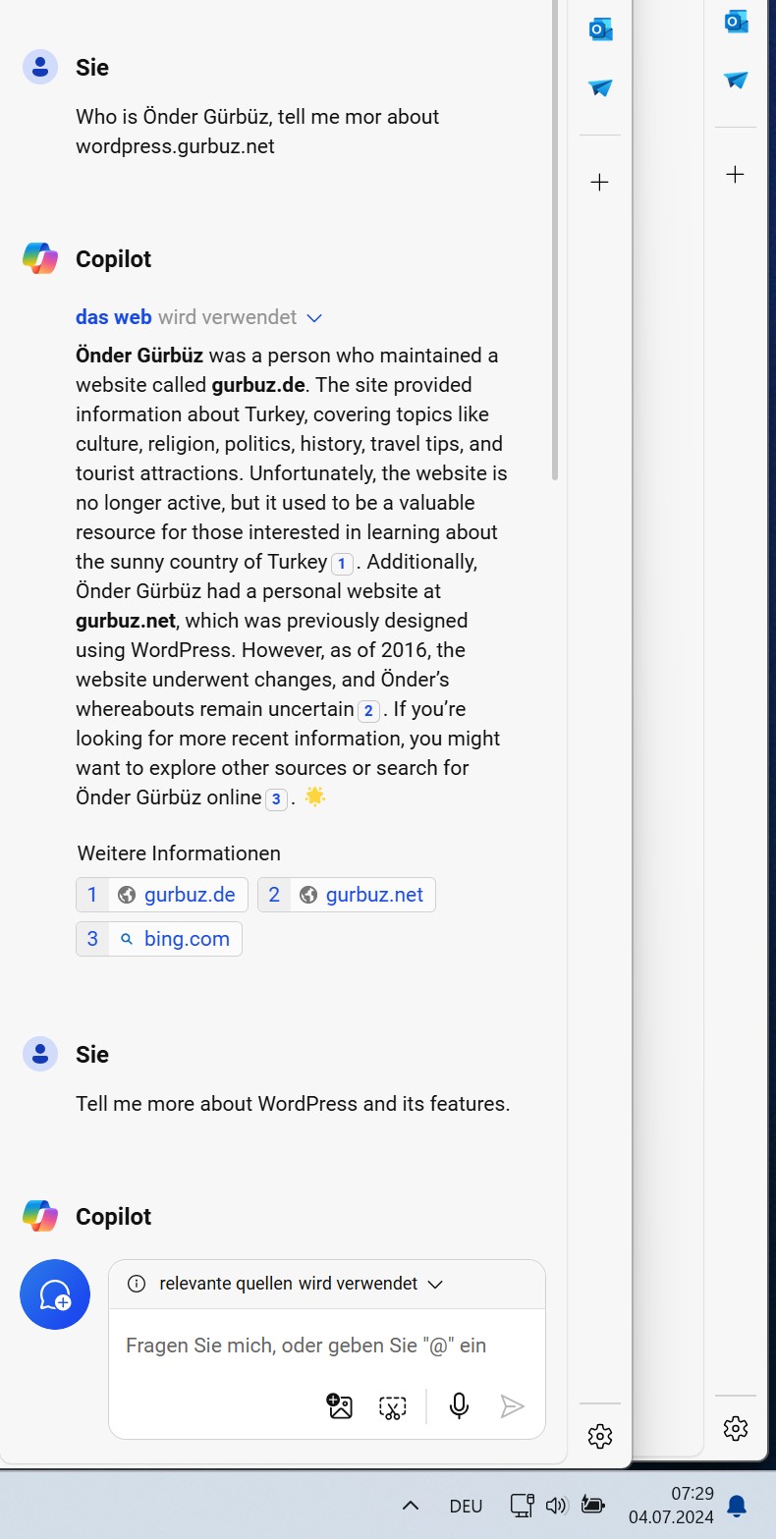The height and width of the screenshot is (1539, 776).
Task: Activate the microphone voice input
Action: (x=459, y=1406)
